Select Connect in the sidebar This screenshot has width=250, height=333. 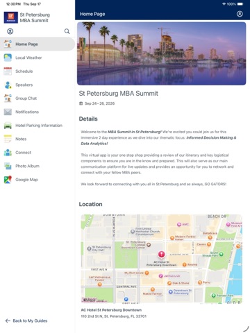[x=37, y=153]
